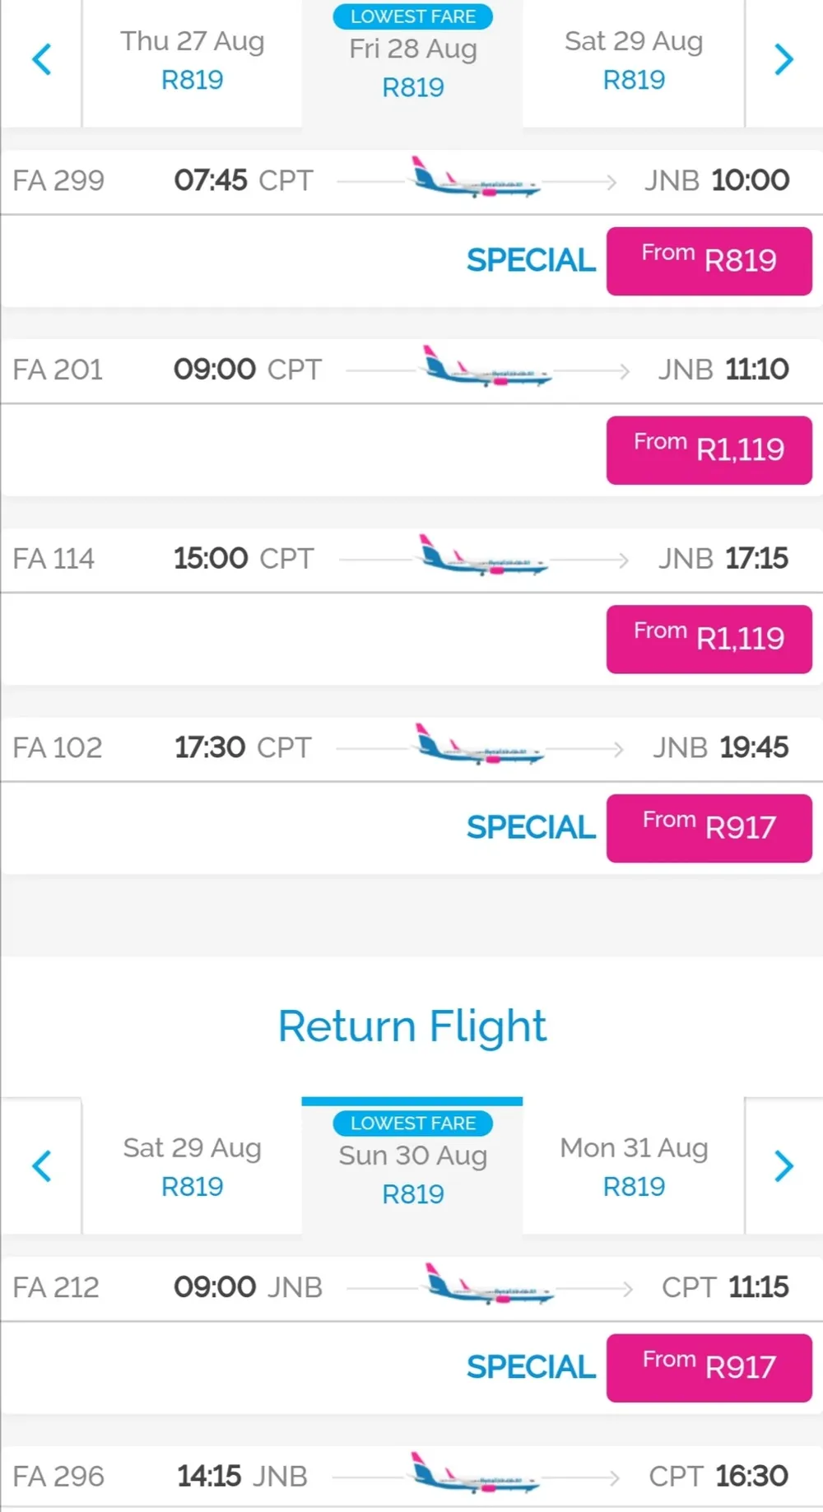Screen dimensions: 823x1512
Task: Select Sat 29 Aug departure date tab
Action: tap(634, 61)
